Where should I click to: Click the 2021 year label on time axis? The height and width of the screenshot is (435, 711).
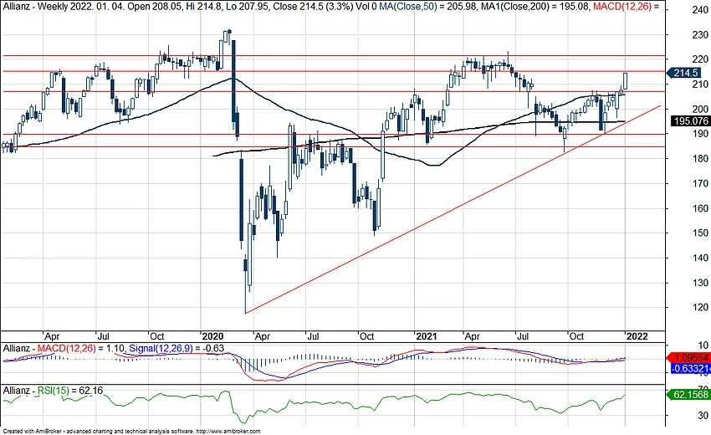(x=427, y=336)
